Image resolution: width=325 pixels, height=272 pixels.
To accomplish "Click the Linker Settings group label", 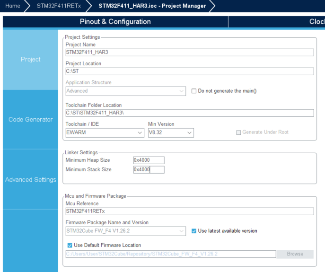I will pyautogui.click(x=81, y=153).
